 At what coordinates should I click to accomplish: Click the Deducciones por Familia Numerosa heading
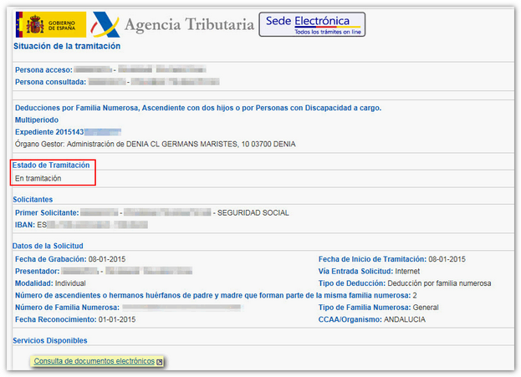coord(197,108)
